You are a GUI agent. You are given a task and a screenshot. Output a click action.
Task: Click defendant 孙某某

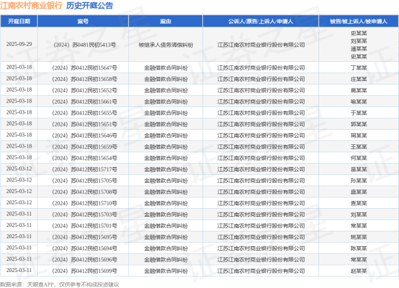pos(359,181)
